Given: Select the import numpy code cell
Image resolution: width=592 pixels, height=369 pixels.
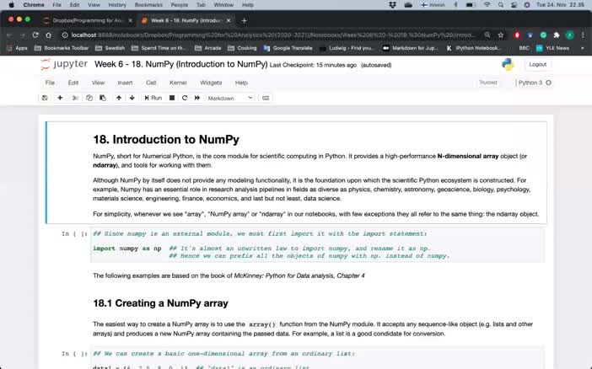Looking at the screenshot, I should [317, 245].
